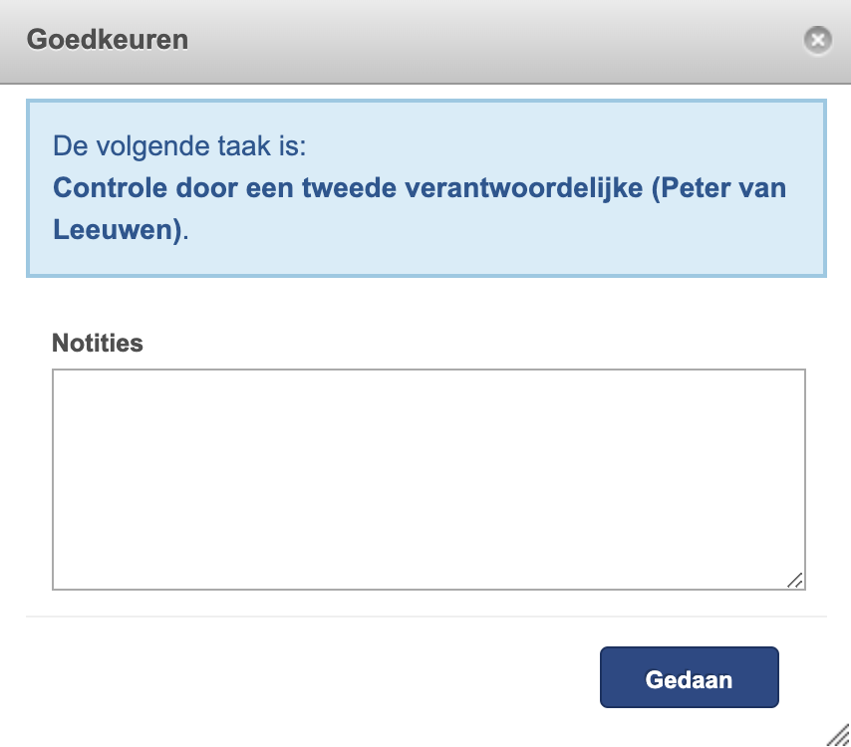Click the name 'Leeuwen' in the message

pos(113,229)
